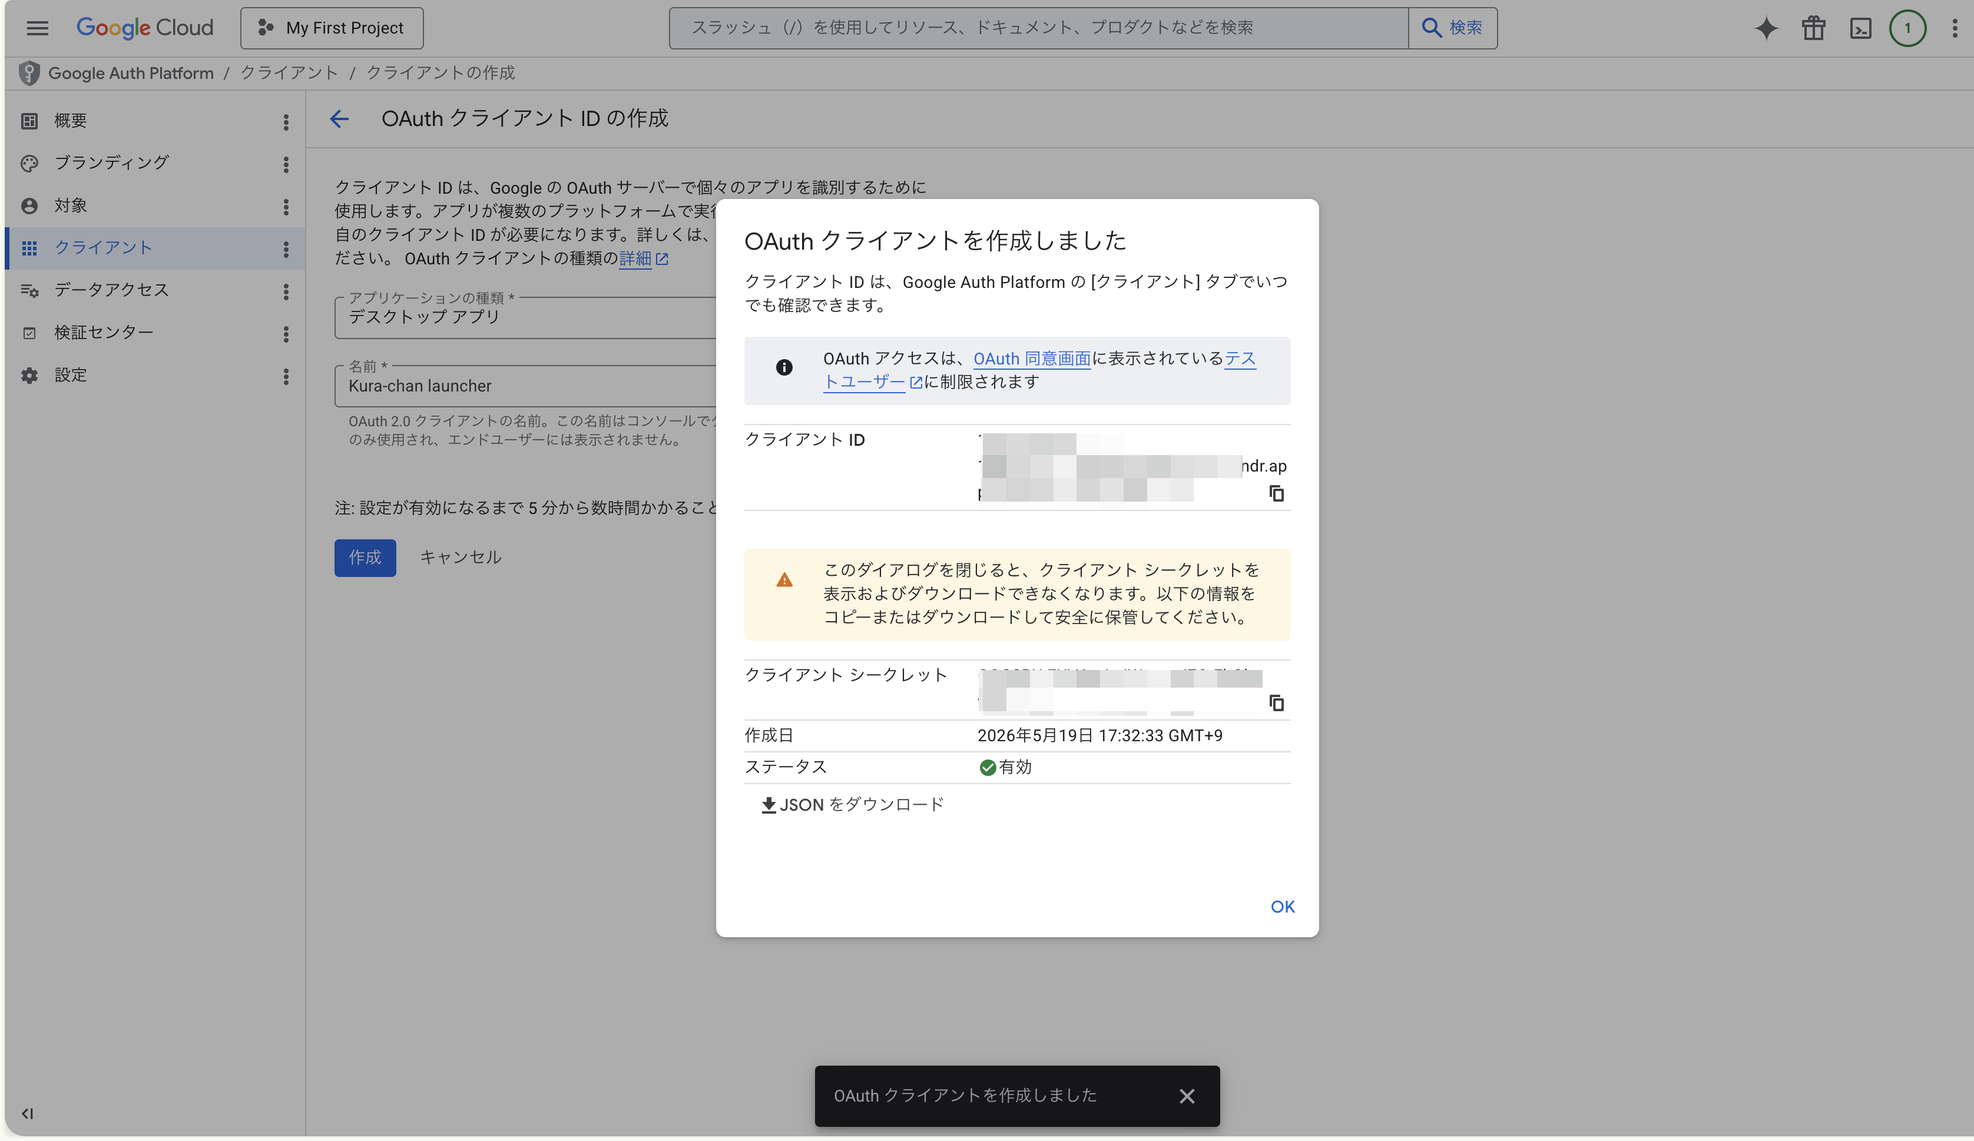Click the green 有効 status checkmark
The image size is (1974, 1141).
[x=987, y=767]
